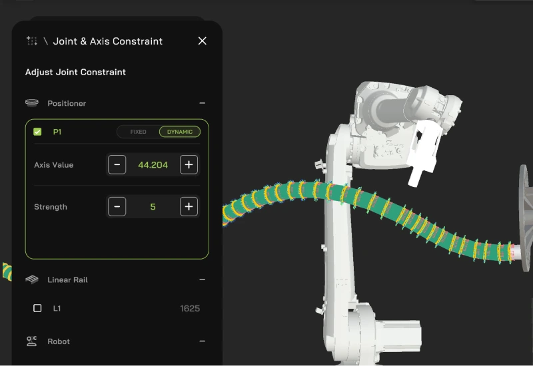Click the Joint & Axis Constraint sliders icon
533x366 pixels.
click(x=31, y=41)
